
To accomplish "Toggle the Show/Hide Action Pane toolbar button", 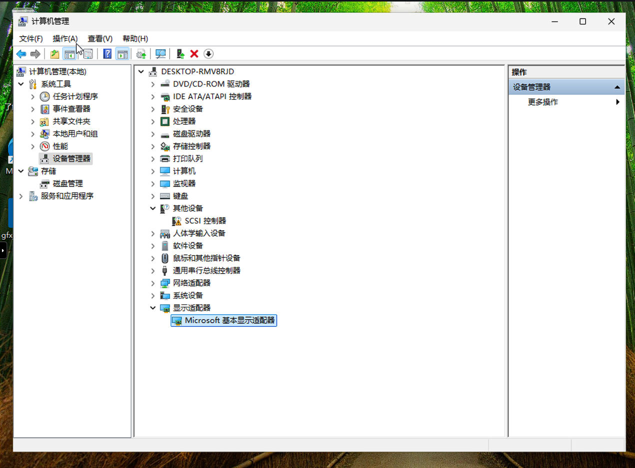I will pyautogui.click(x=122, y=54).
